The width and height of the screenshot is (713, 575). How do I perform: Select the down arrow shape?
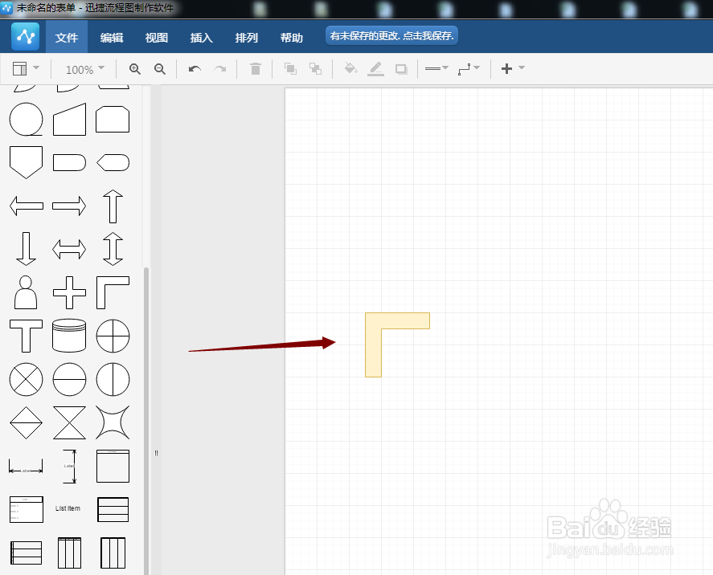[x=26, y=249]
